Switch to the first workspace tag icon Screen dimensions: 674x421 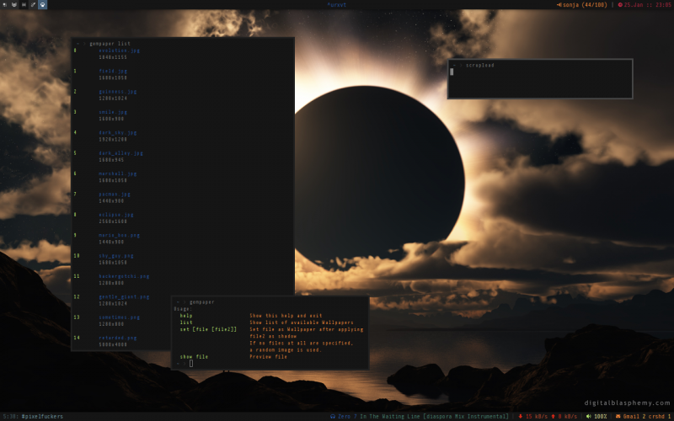[x=5, y=5]
